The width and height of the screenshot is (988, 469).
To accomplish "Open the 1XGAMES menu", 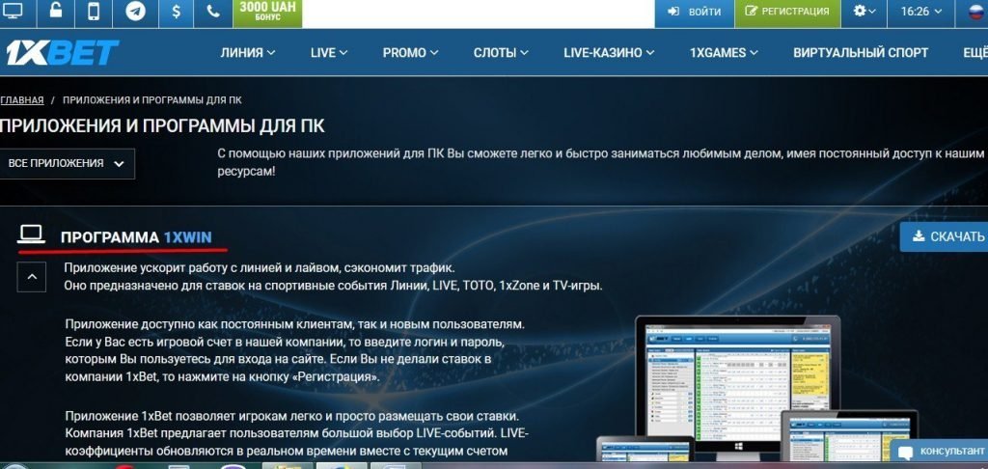I will point(724,53).
